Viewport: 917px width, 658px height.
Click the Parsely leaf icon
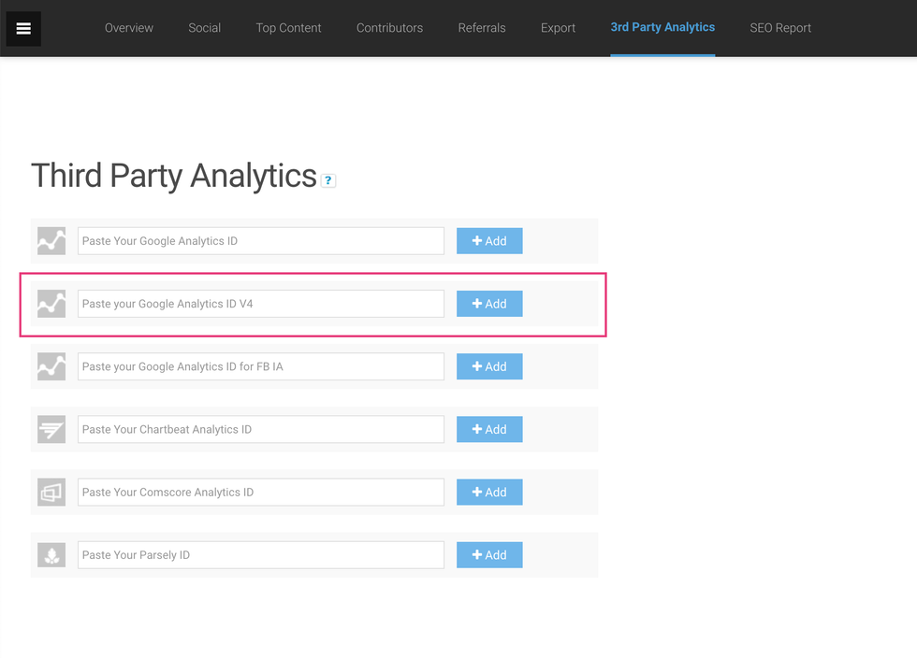click(51, 555)
